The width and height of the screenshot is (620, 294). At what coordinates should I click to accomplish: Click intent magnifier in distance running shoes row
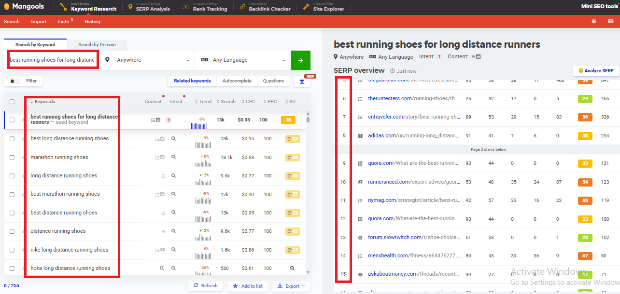[173, 231]
